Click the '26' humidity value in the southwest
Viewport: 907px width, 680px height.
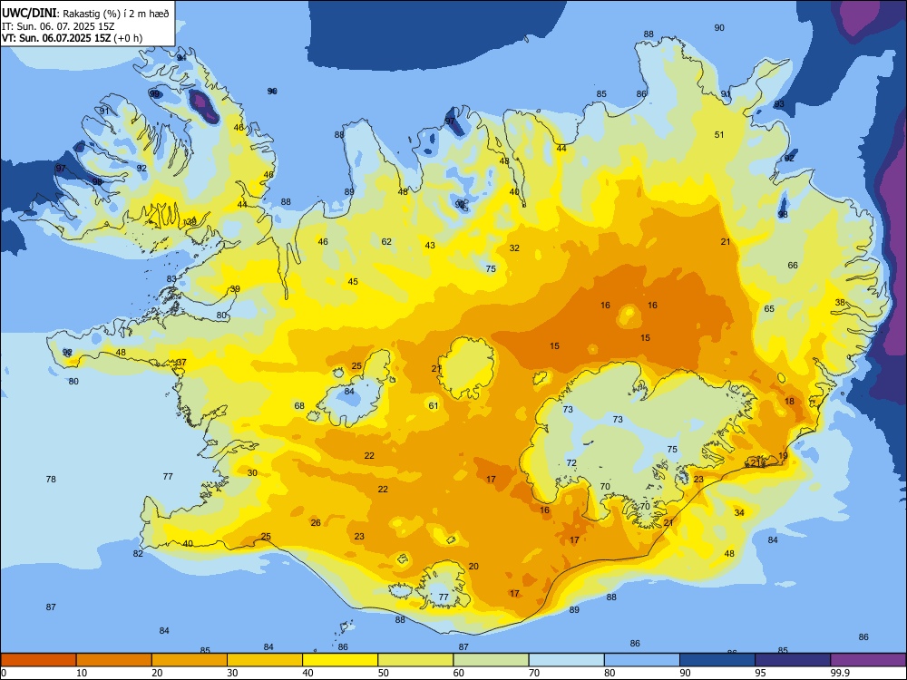tap(316, 523)
